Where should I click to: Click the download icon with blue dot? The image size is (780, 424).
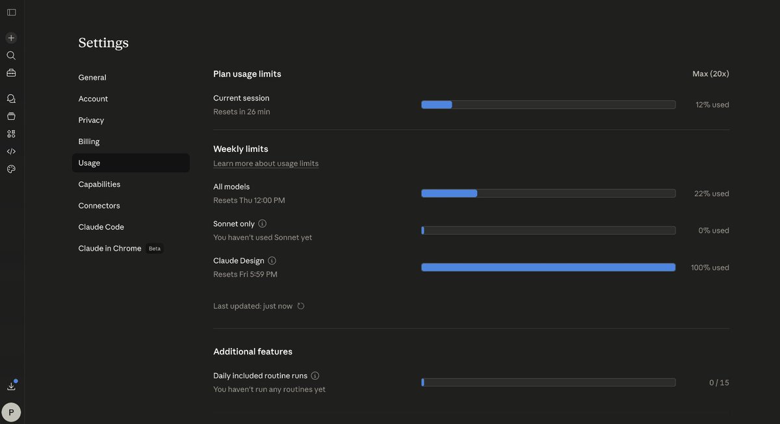click(x=11, y=386)
